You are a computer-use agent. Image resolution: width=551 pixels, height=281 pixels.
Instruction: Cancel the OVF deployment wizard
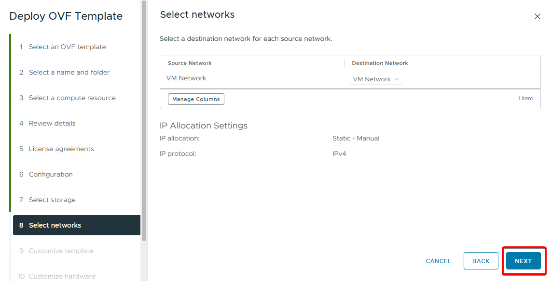pyautogui.click(x=438, y=261)
